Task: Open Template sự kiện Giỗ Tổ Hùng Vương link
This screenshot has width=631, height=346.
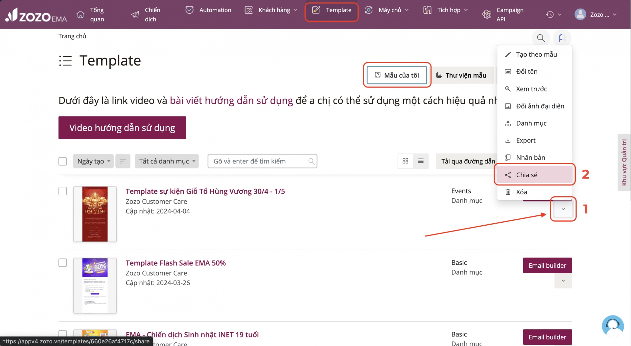Action: [x=205, y=191]
